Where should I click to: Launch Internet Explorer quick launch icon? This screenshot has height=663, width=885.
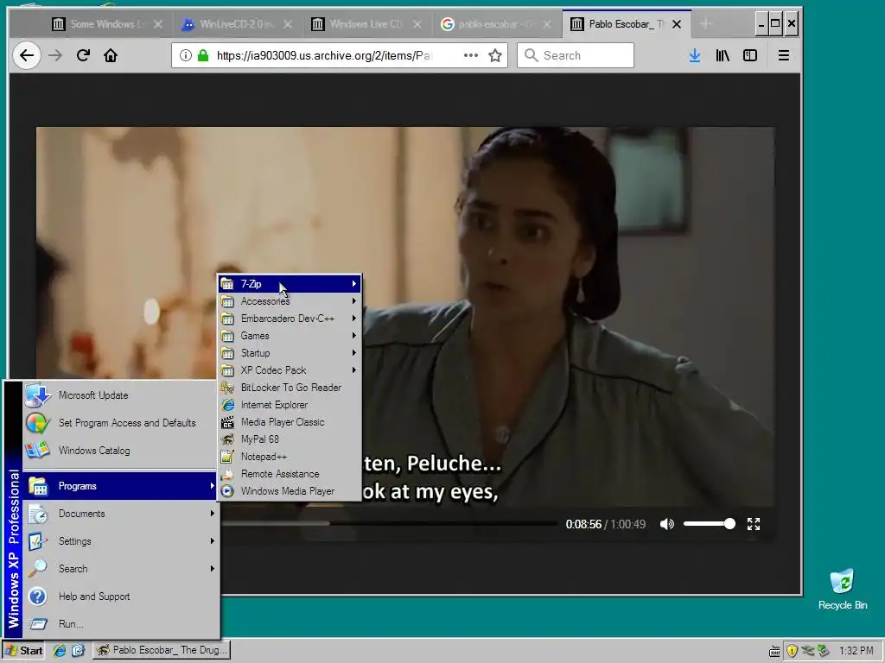60,651
